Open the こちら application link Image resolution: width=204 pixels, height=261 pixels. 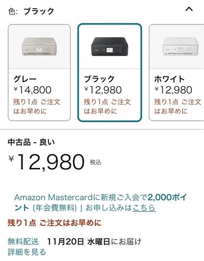pyautogui.click(x=144, y=208)
